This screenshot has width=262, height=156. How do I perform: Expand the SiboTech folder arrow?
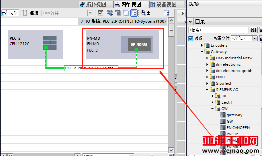click(207, 83)
